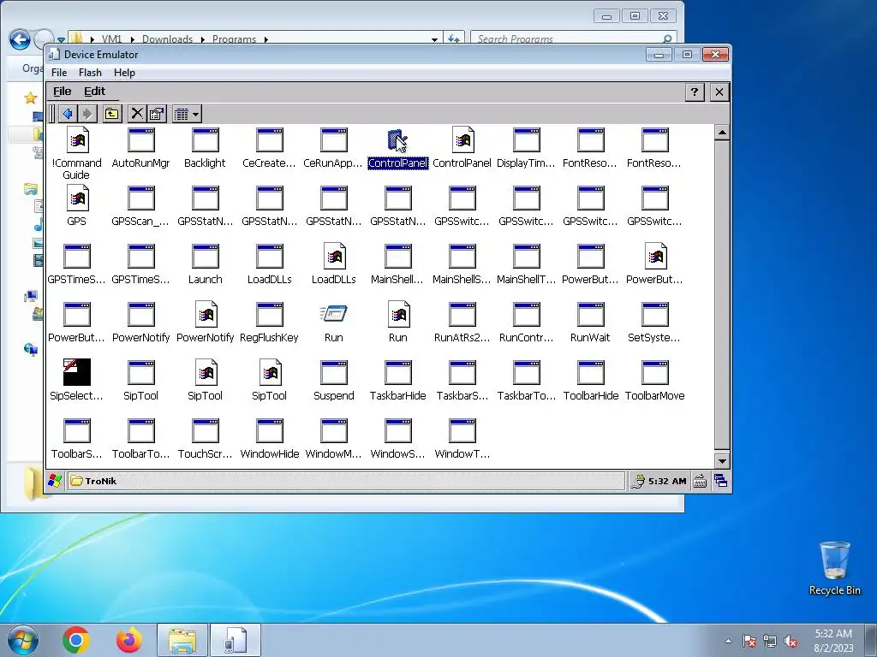Select the WindowT... program icon
The width and height of the screenshot is (877, 657).
pos(462,431)
